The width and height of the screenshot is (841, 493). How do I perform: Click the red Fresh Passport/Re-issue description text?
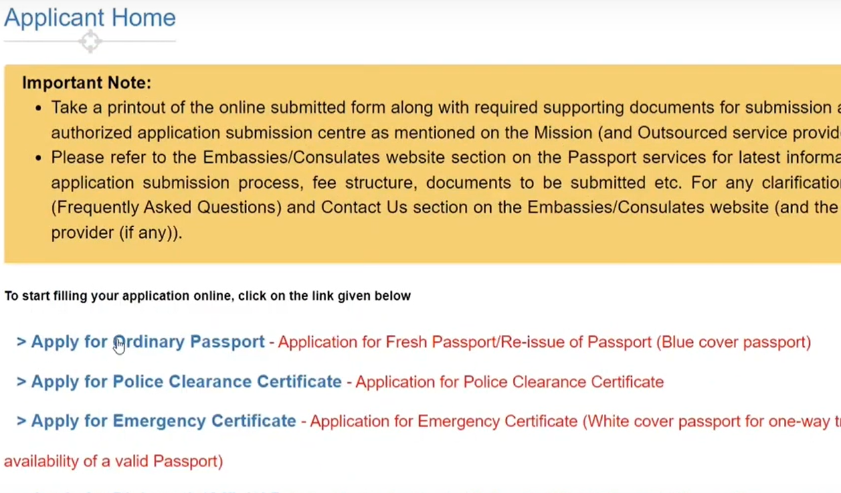pos(544,342)
